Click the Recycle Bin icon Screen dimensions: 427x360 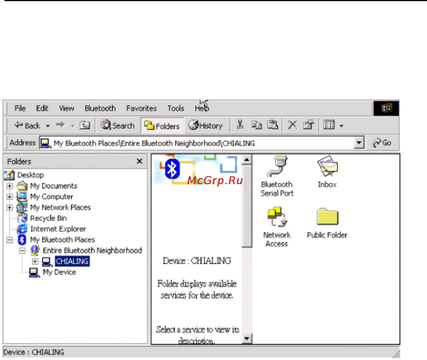point(22,218)
